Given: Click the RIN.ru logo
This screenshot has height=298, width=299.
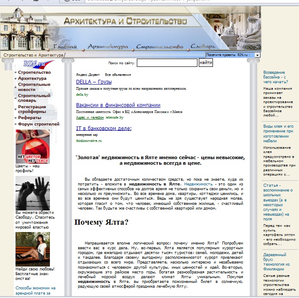Looking at the screenshot, I should point(39,64).
